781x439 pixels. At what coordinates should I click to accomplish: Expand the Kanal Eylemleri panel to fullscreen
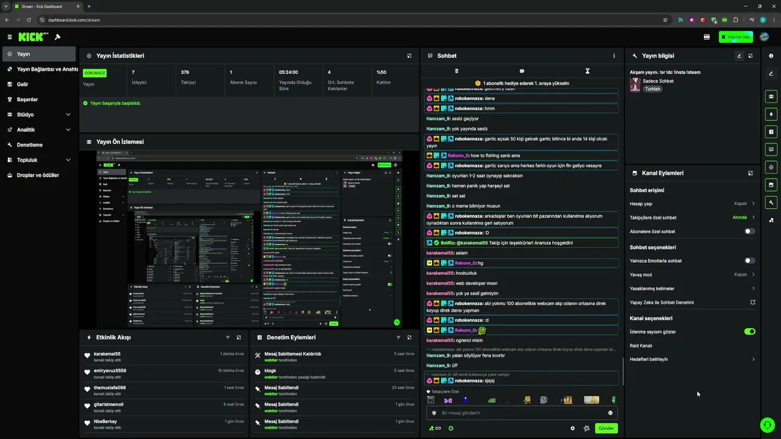coord(750,173)
